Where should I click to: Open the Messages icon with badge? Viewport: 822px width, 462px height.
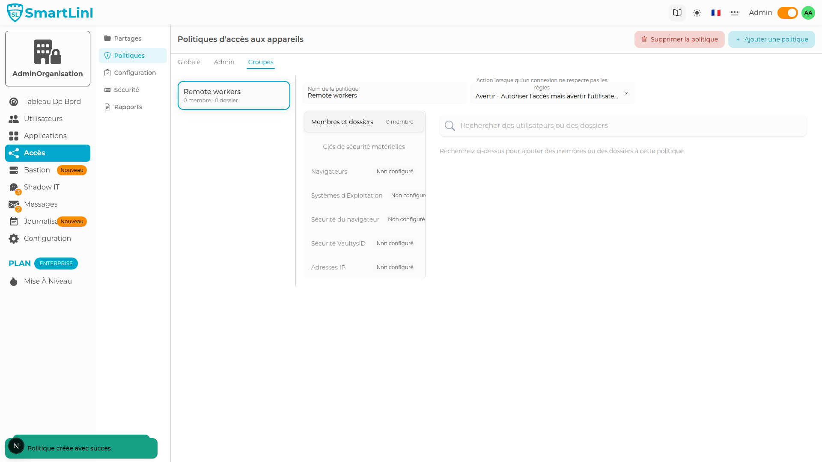[13, 204]
